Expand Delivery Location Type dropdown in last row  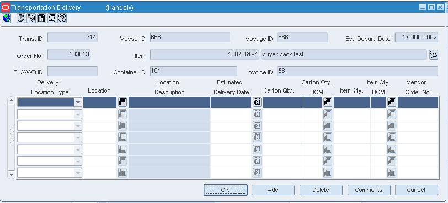click(x=78, y=173)
